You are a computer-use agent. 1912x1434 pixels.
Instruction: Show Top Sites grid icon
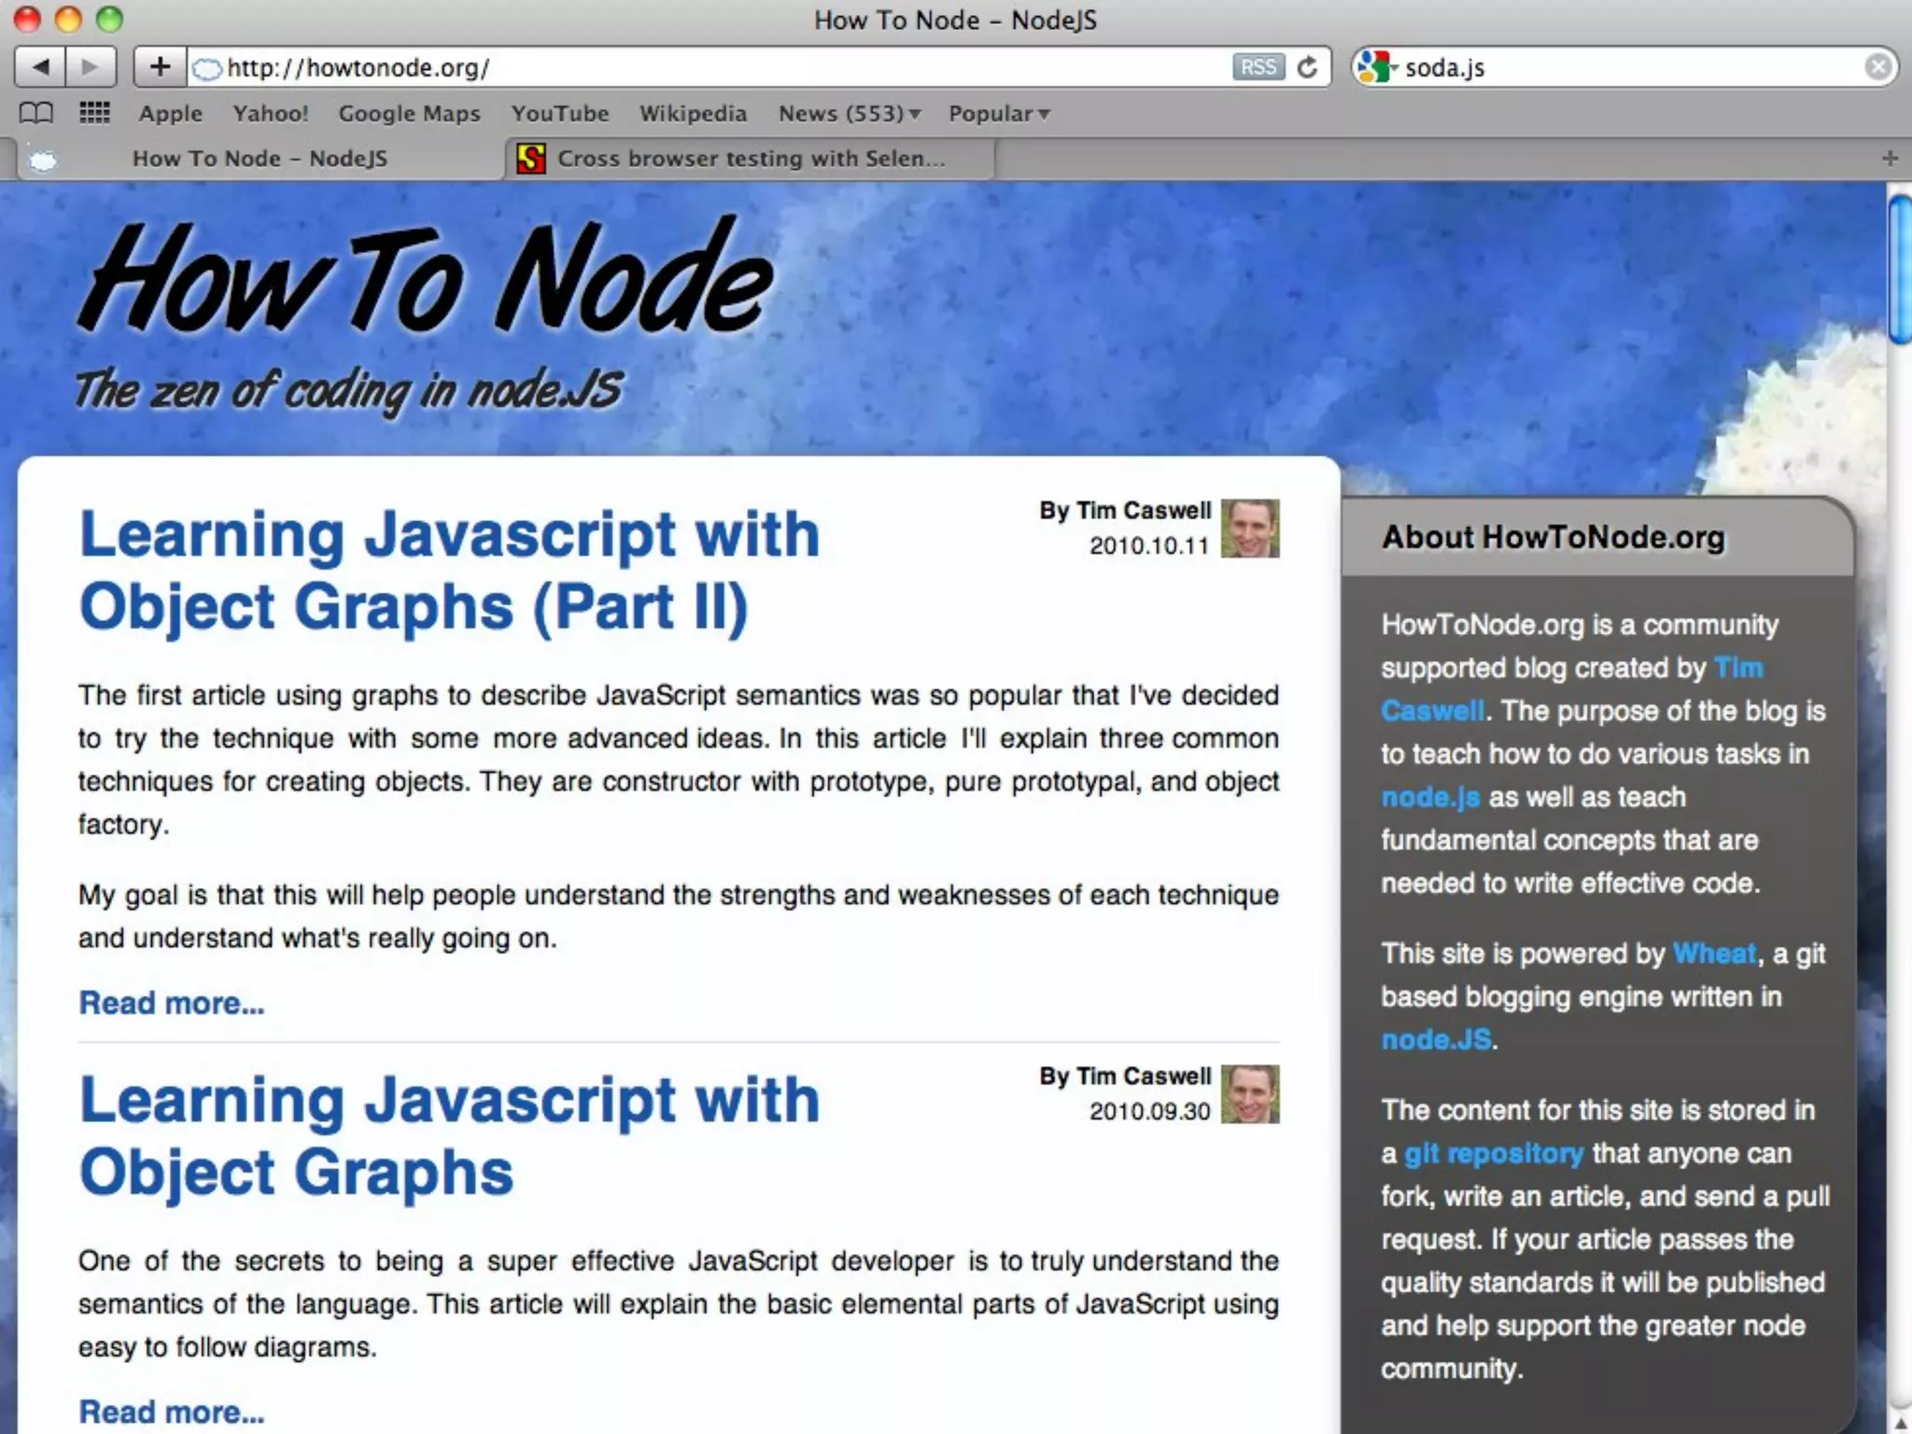click(94, 113)
